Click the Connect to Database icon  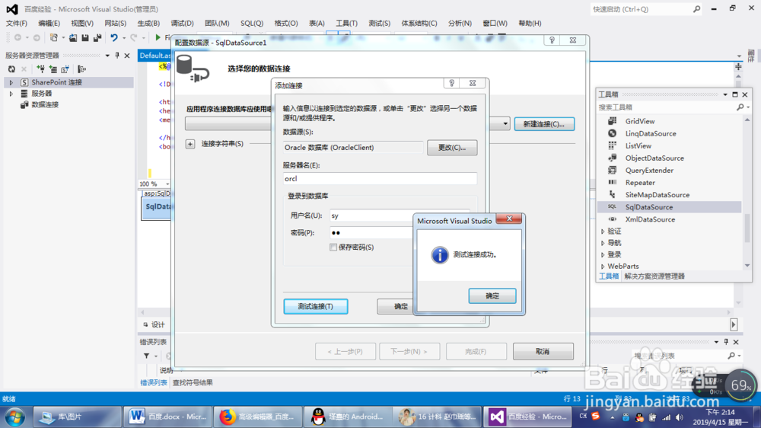pyautogui.click(x=41, y=69)
